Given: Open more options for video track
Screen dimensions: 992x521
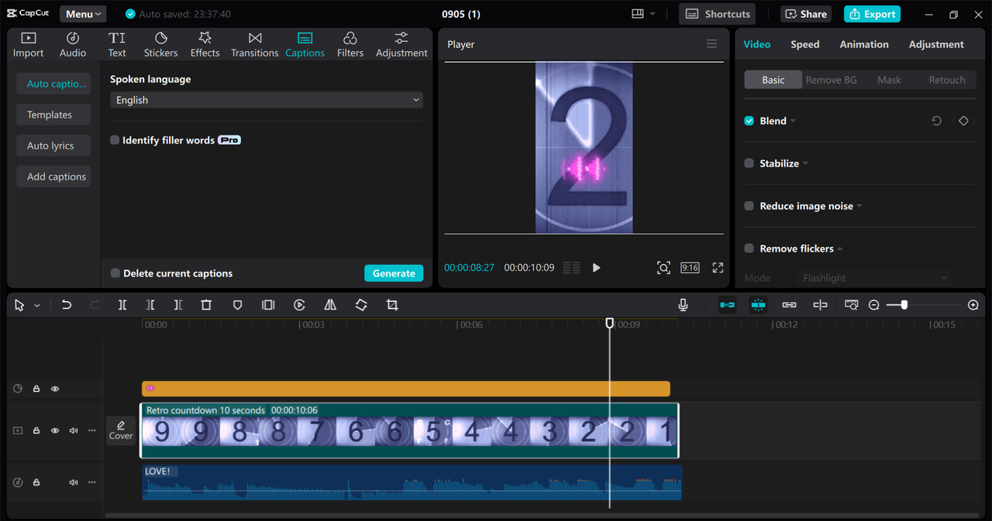Looking at the screenshot, I should (x=92, y=430).
